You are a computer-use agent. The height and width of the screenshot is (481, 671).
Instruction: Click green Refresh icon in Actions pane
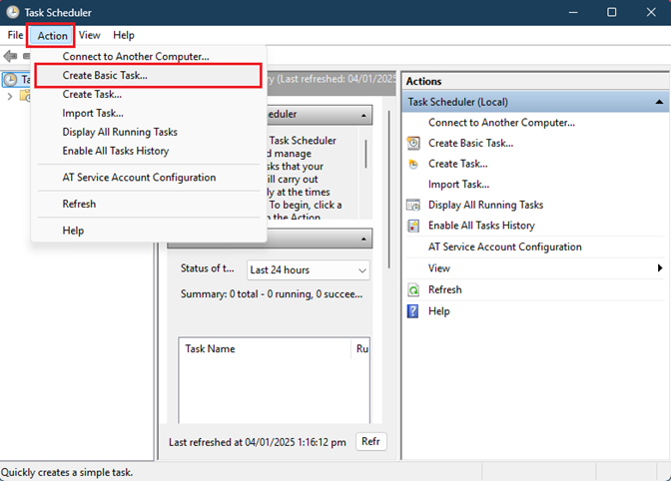tap(413, 289)
